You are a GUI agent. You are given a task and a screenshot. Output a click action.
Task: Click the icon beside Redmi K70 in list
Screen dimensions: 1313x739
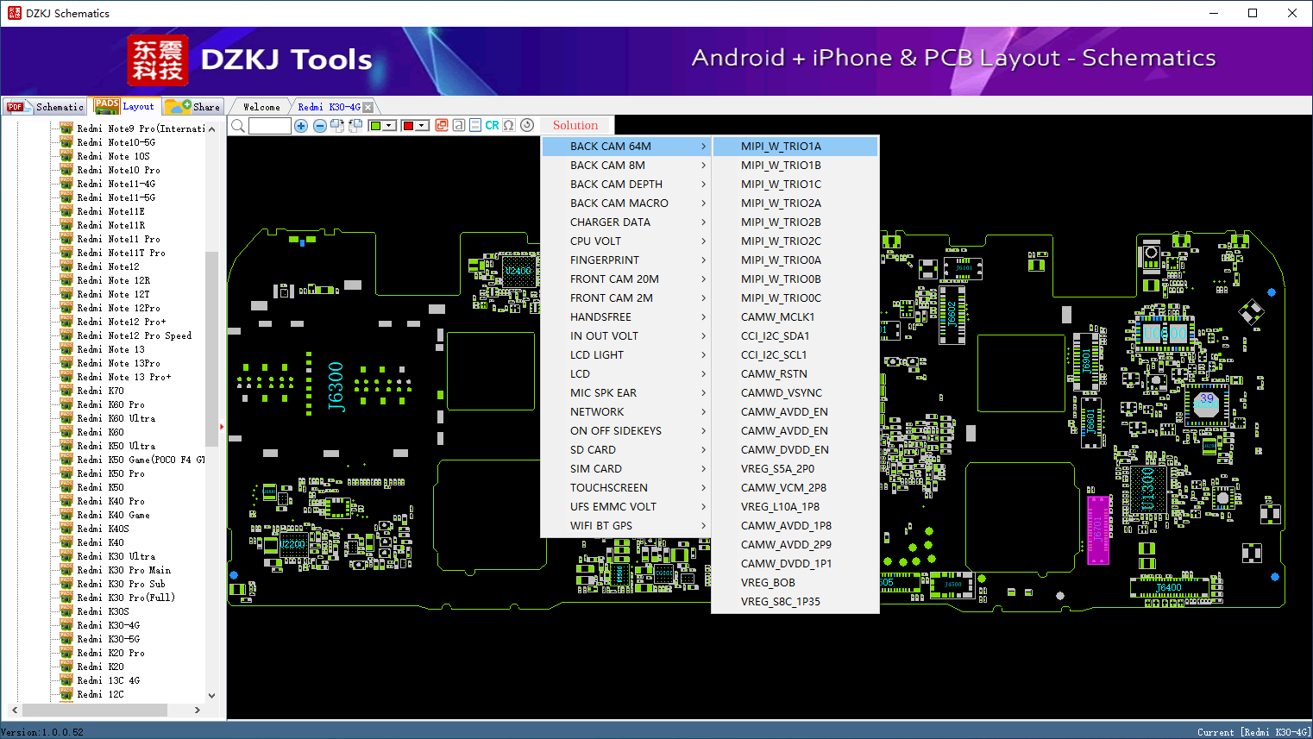click(x=66, y=391)
